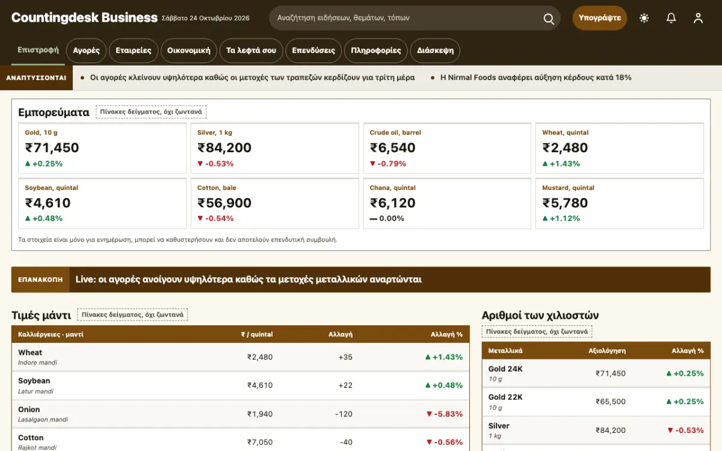Viewport: 722px width, 451px height.
Task: Open the Silver, 1 kg commodity card
Action: tap(275, 148)
